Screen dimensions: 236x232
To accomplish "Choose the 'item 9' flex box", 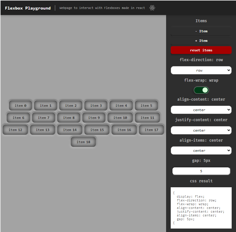I will 94,118.
